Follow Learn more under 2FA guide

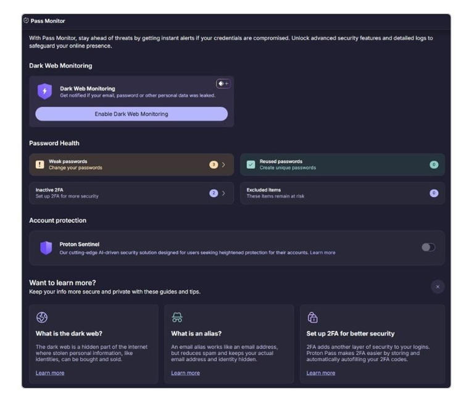pos(321,373)
